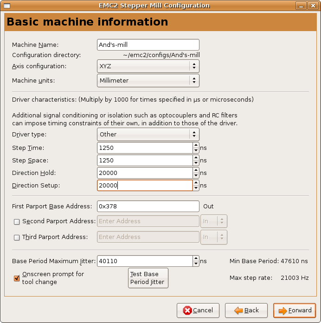321x323 pixels.
Task: Click Test Base Period Jitter button
Action: 148,278
